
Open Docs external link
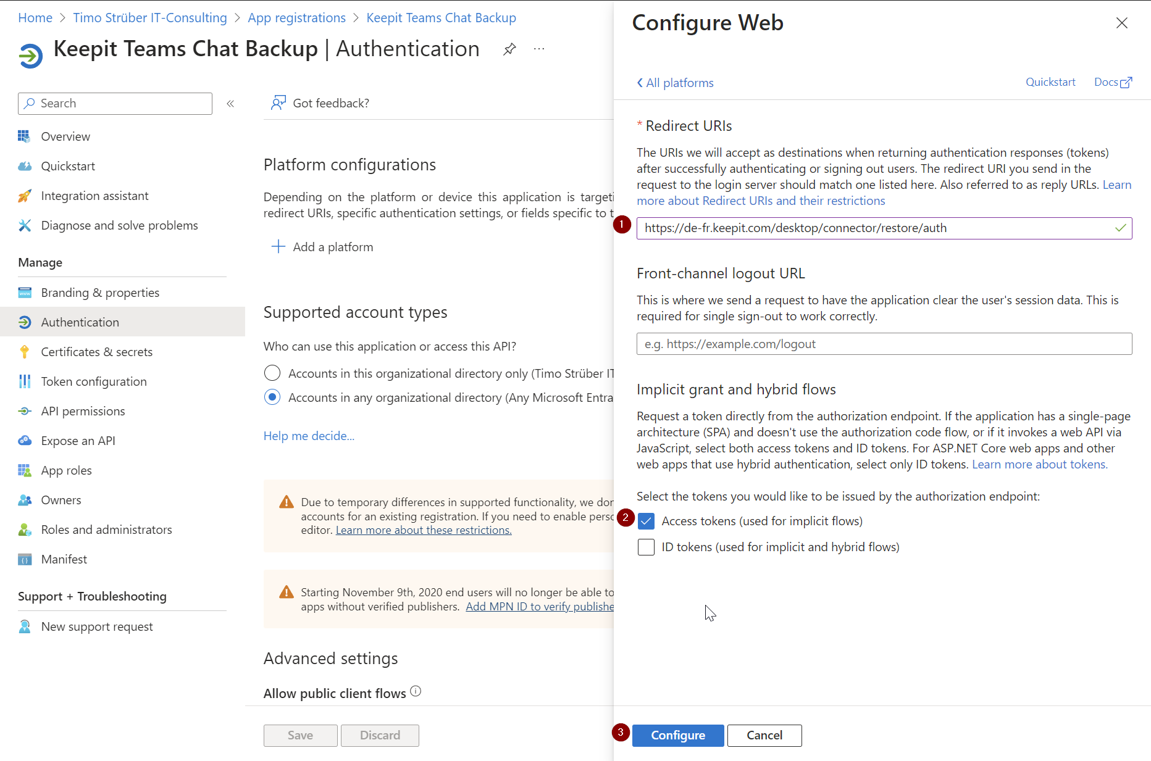1113,82
